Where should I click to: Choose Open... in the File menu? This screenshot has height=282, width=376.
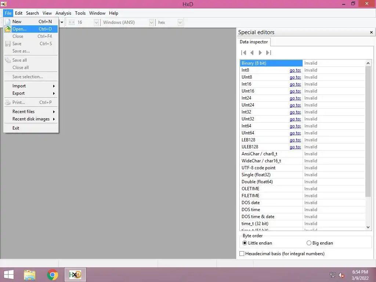point(31,29)
